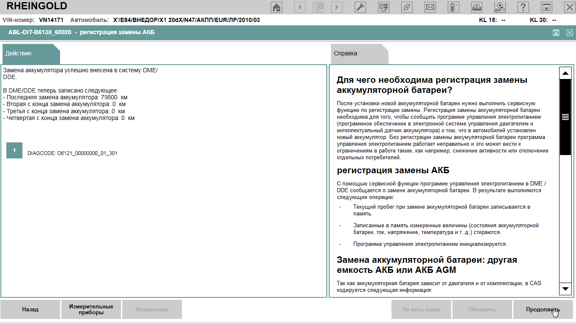Open the connection plug icon
Screen dimensions: 576x324
pos(407,7)
